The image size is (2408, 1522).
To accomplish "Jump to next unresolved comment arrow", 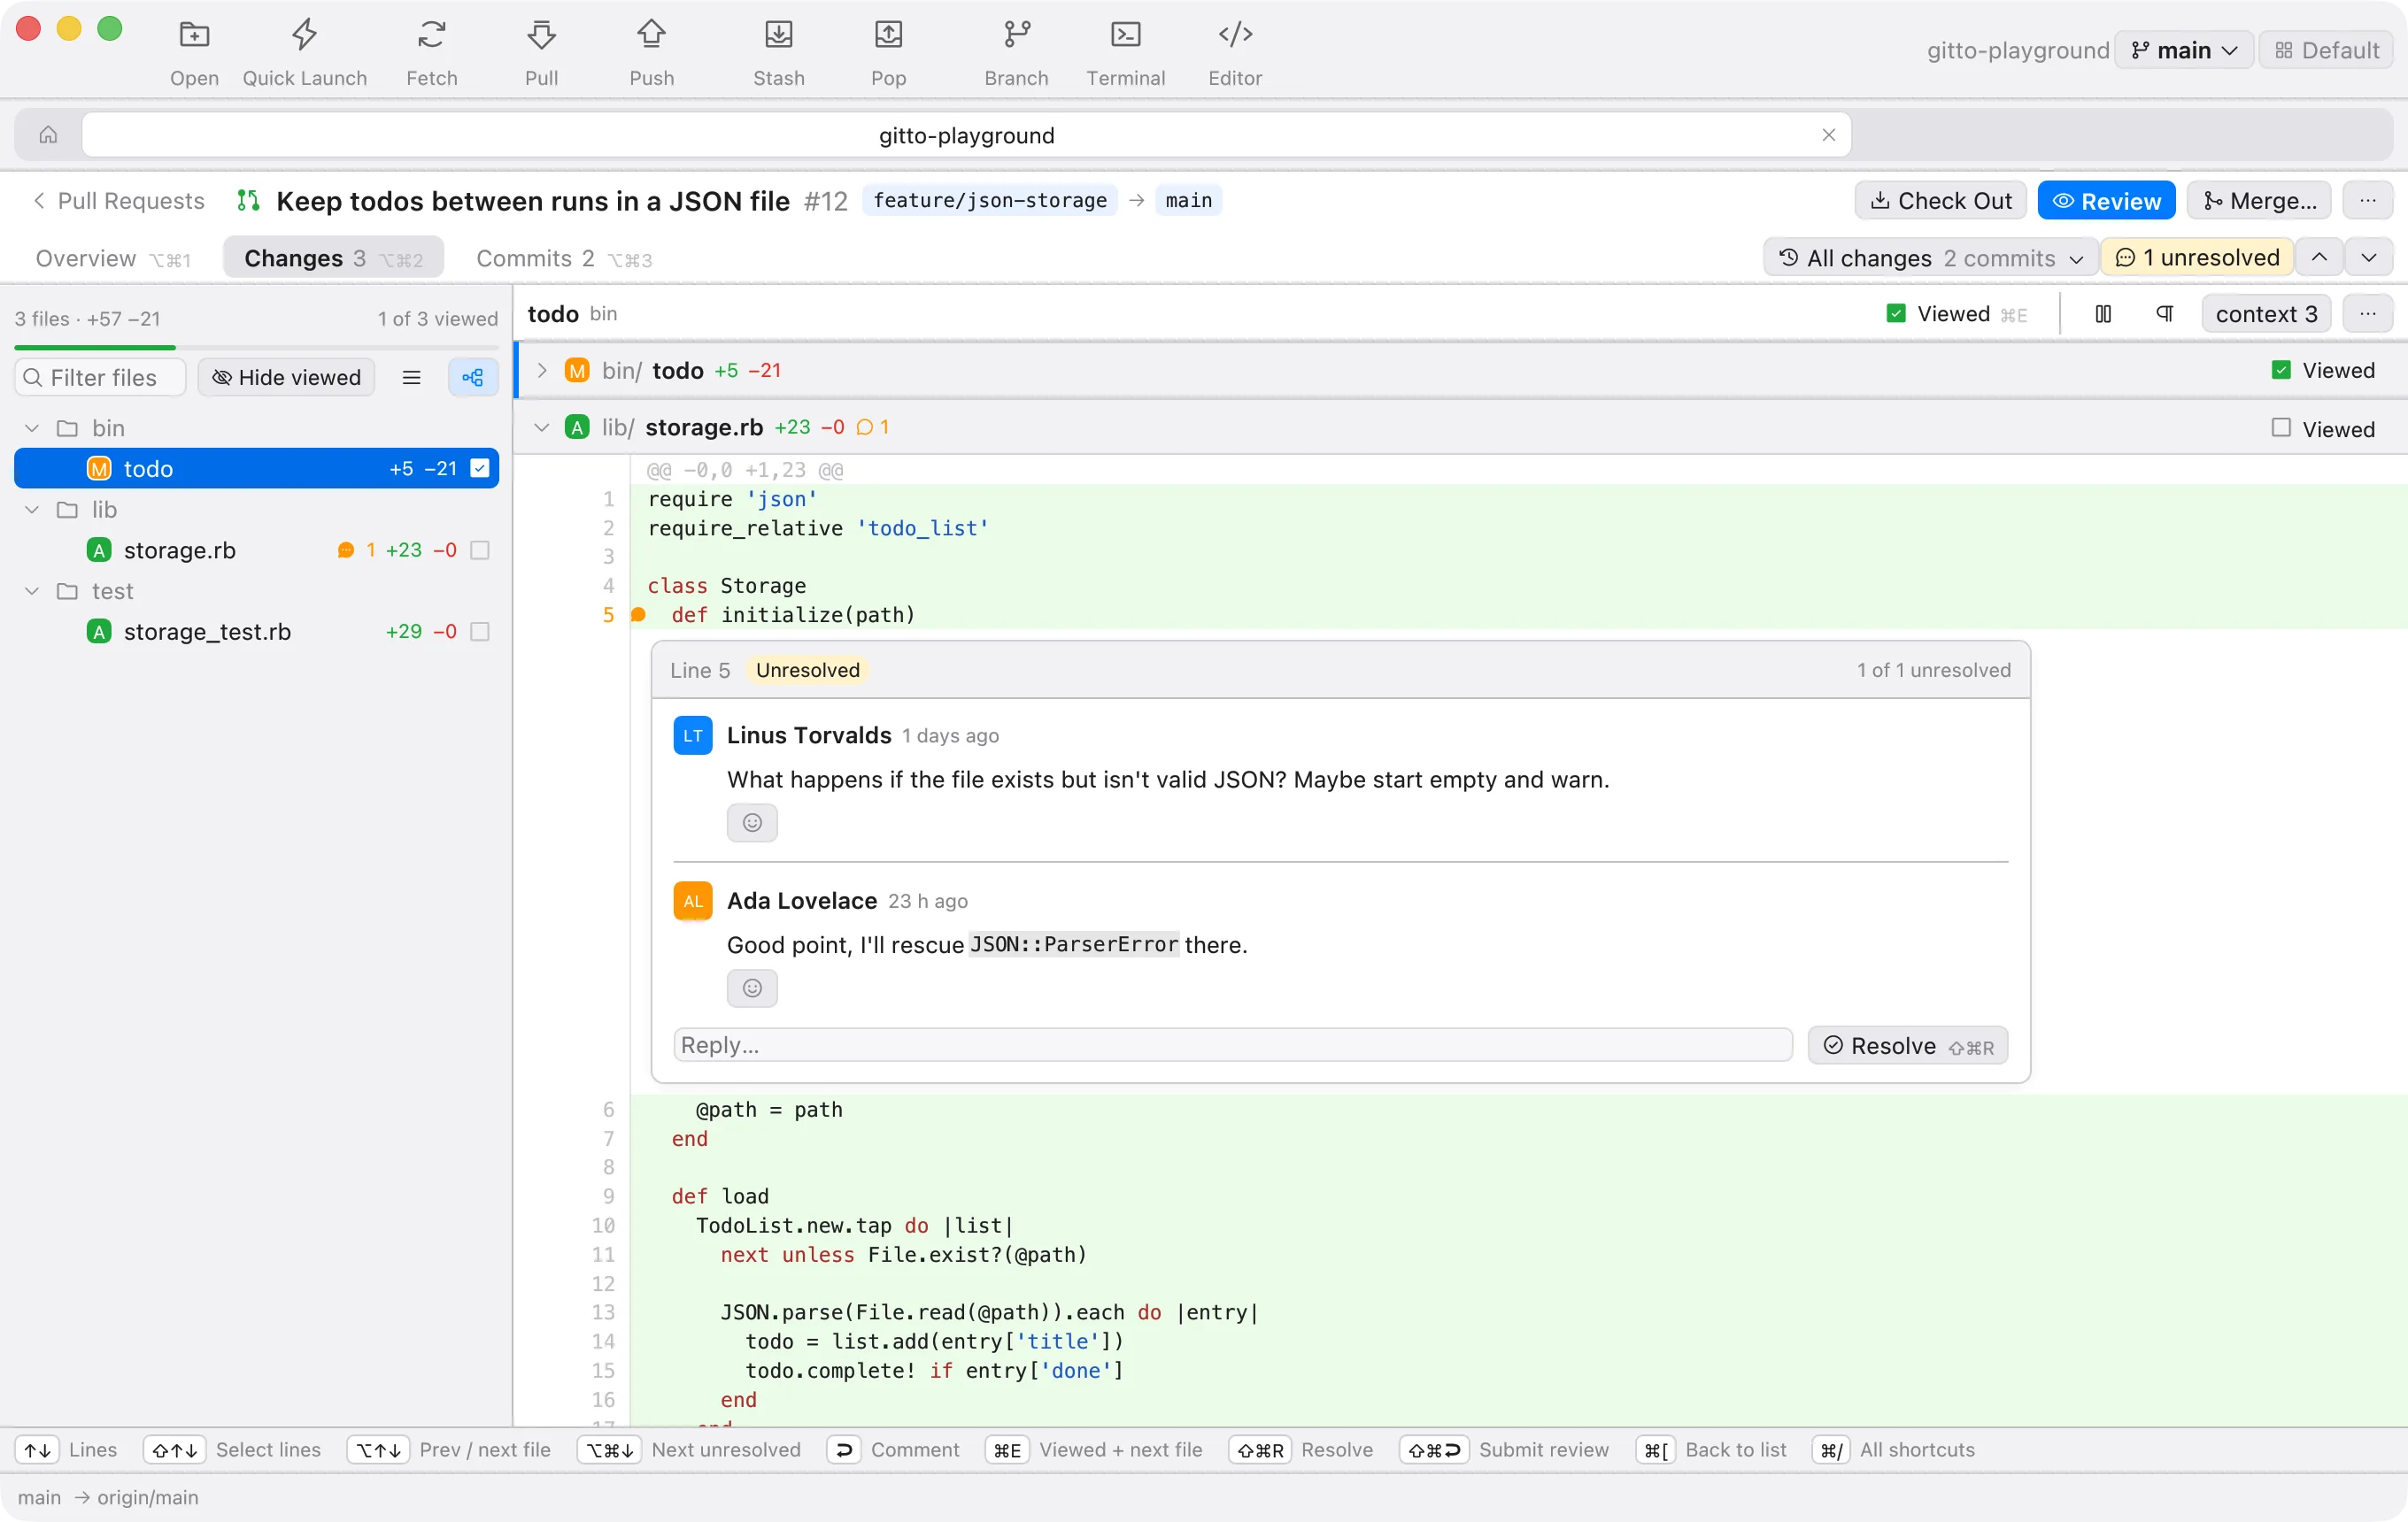I will tap(2368, 258).
